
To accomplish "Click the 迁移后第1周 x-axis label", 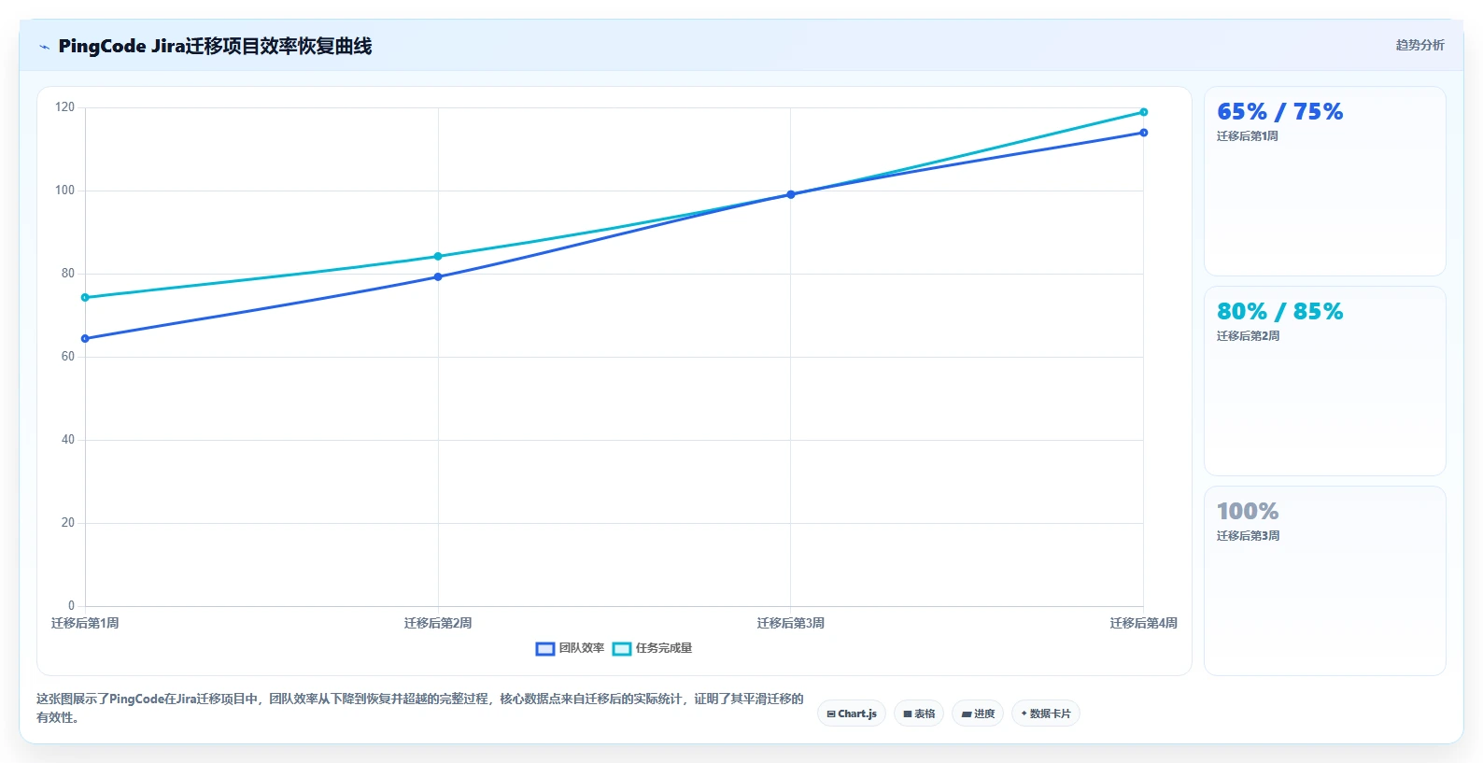I will click(x=85, y=623).
